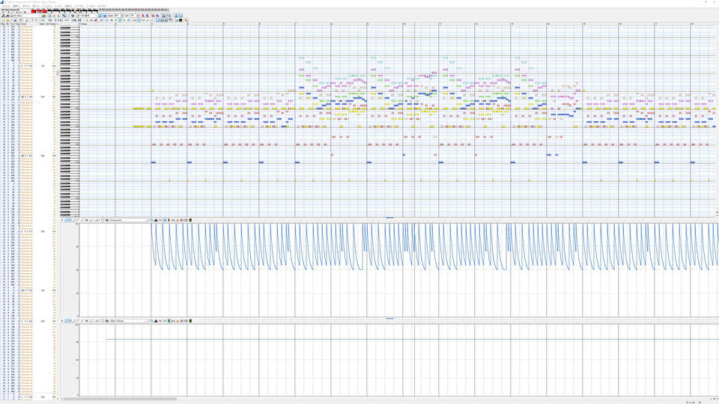Viewport: 719px width, 404px height.
Task: Click the Event column header in event list
Action: [x=24, y=24]
